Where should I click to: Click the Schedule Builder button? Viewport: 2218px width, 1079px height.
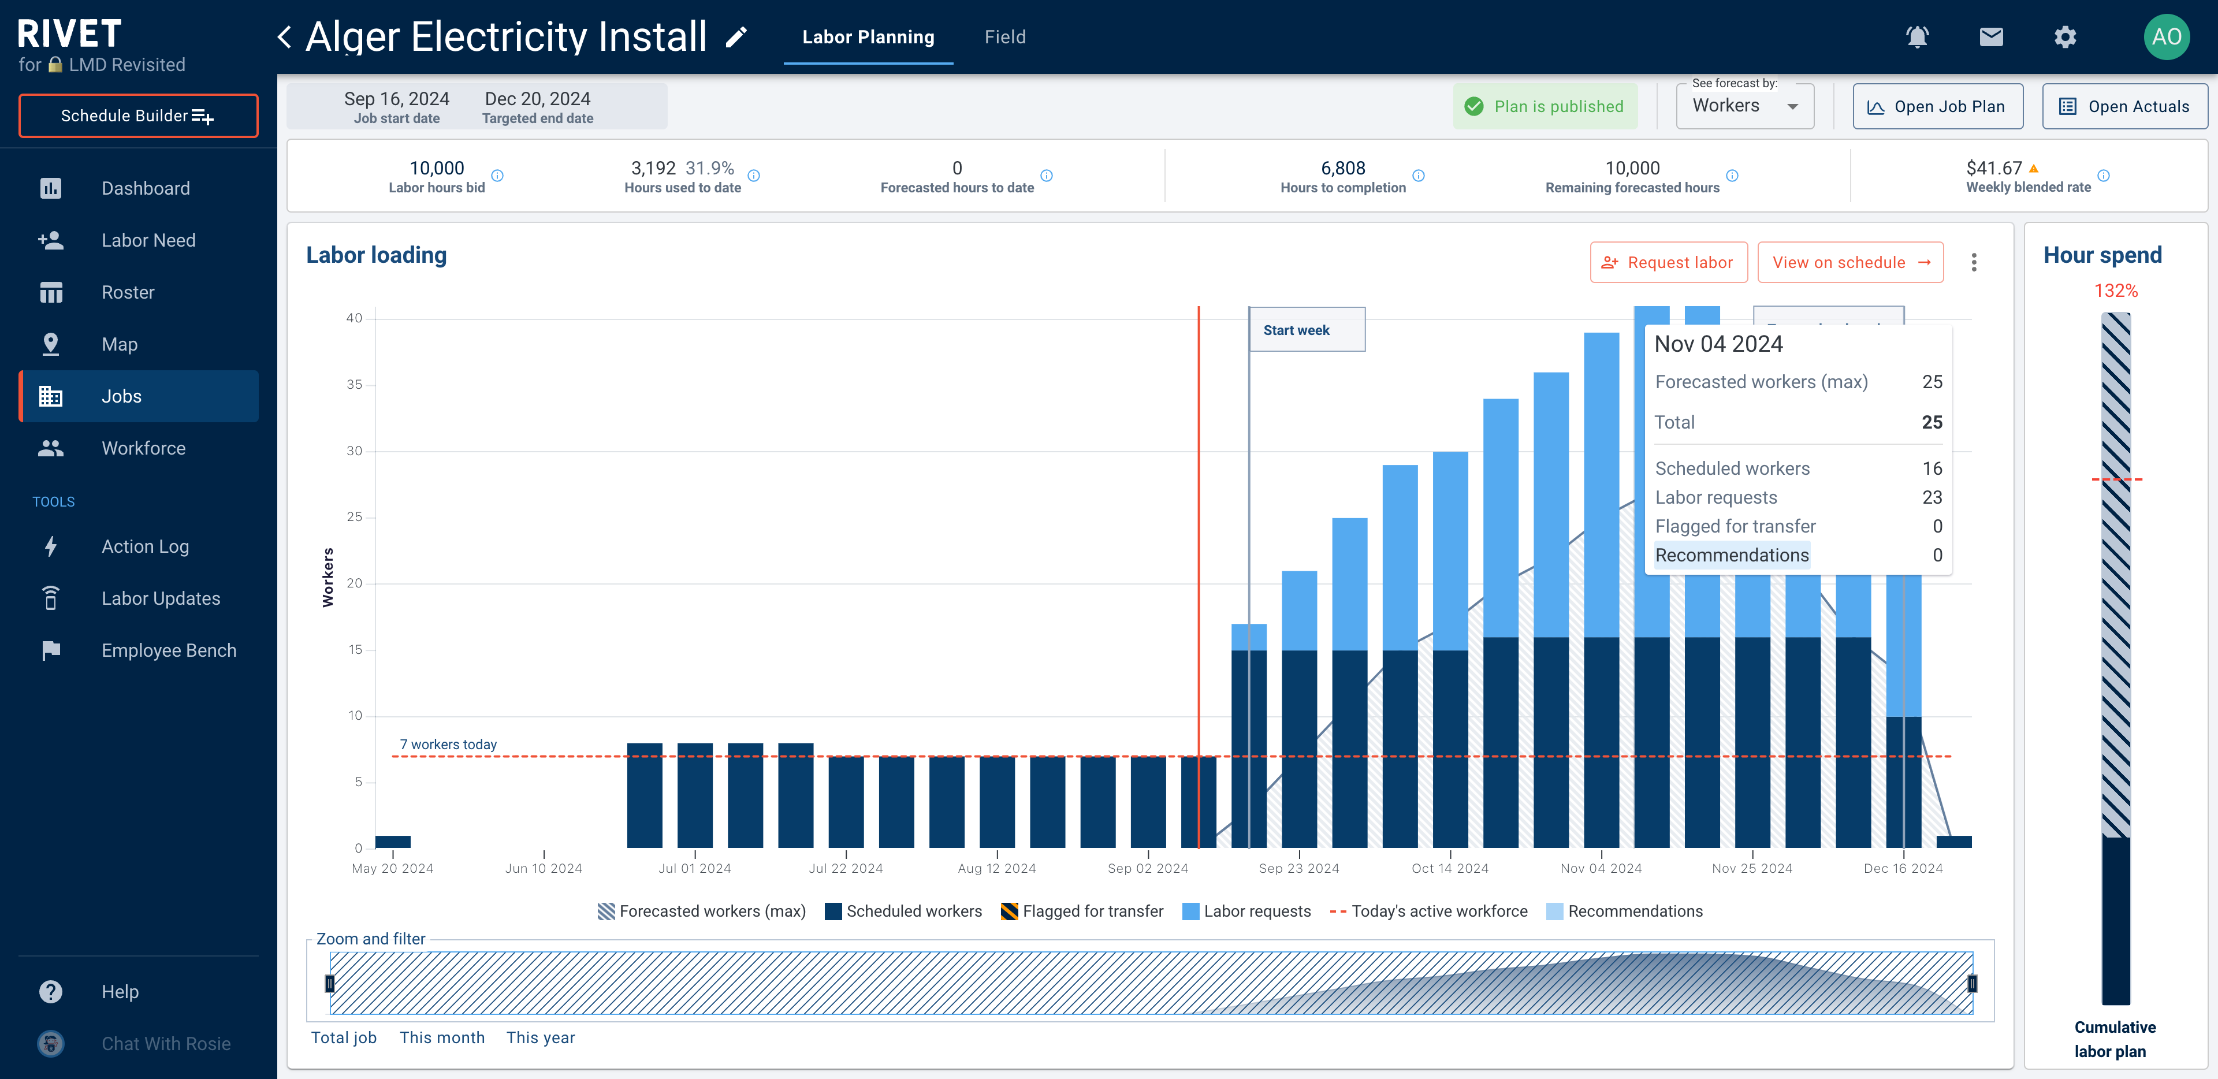point(139,116)
